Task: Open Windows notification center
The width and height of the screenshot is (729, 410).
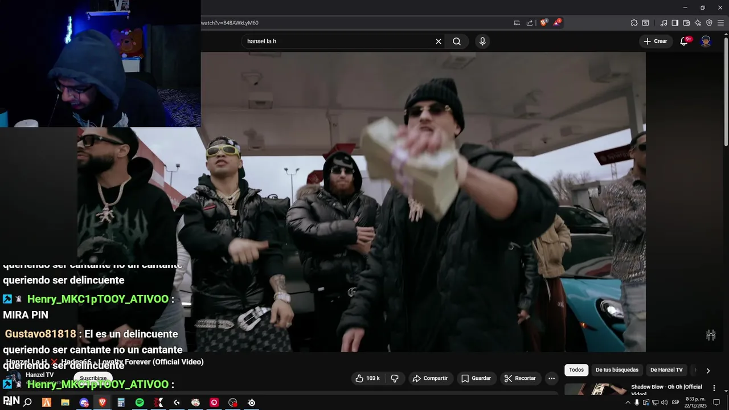Action: [x=716, y=403]
